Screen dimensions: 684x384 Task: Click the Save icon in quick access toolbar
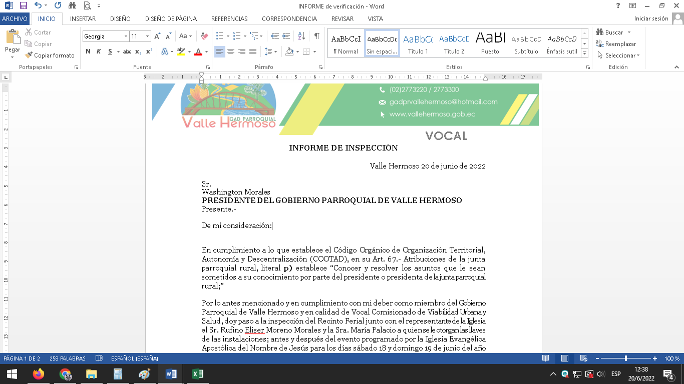(x=23, y=6)
